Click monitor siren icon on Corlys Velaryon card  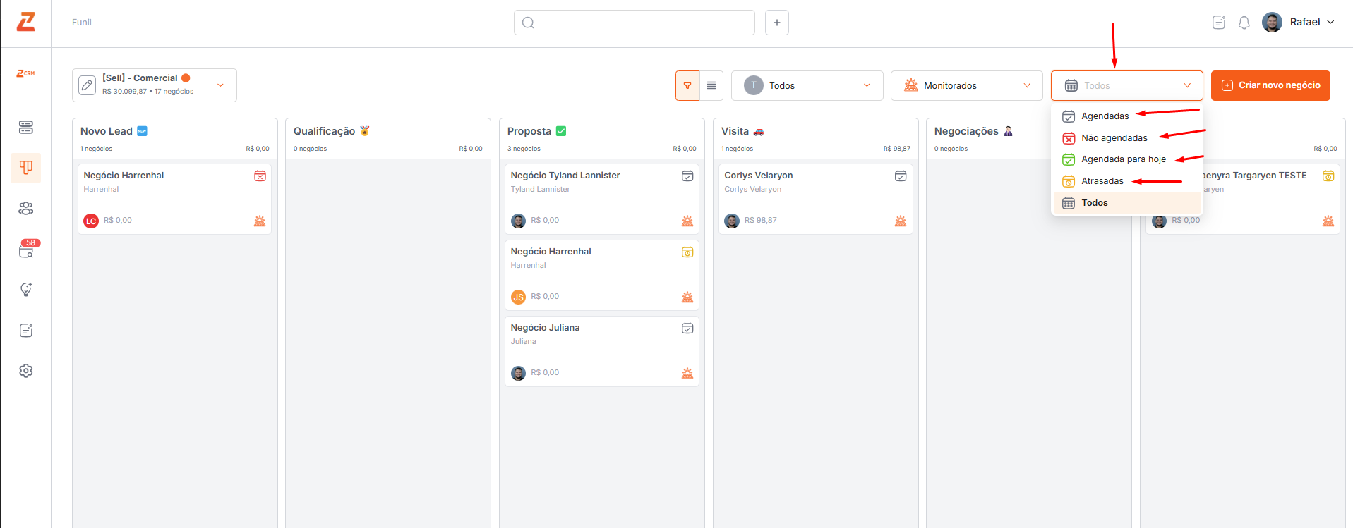point(901,221)
